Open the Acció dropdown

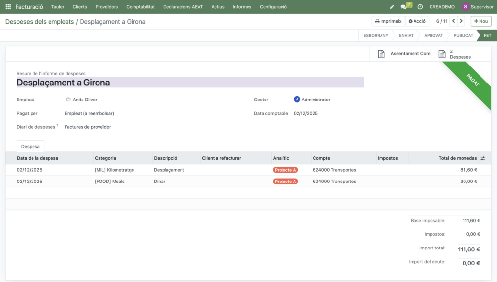[417, 21]
